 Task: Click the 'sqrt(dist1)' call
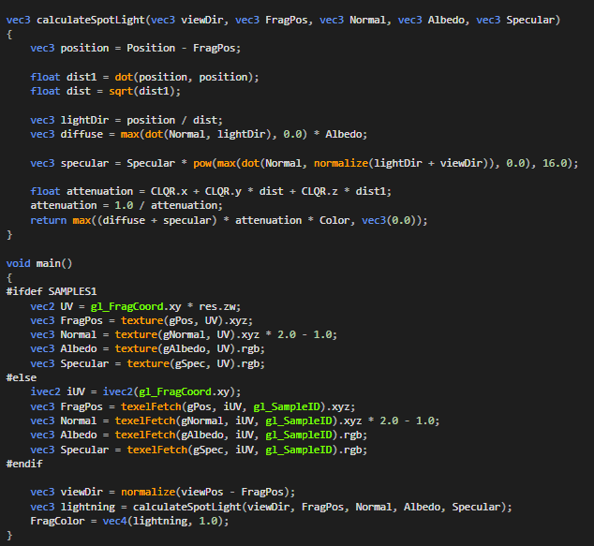coord(144,91)
